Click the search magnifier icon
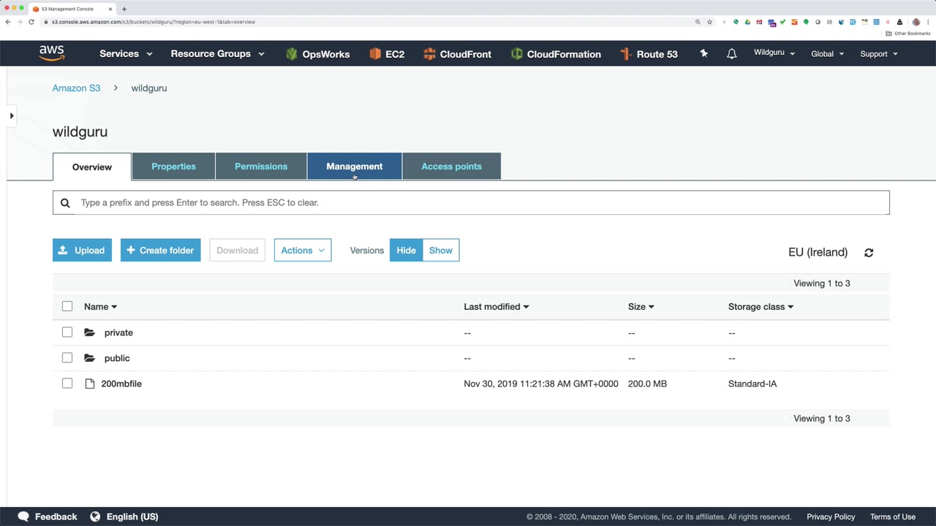 click(x=65, y=203)
